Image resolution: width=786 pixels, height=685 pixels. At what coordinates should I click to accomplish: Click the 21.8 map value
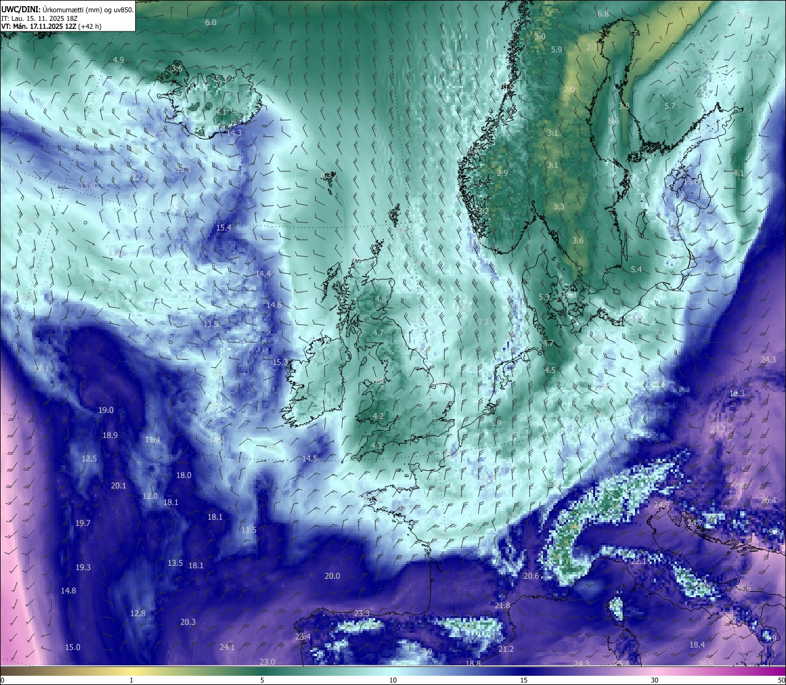click(x=502, y=605)
